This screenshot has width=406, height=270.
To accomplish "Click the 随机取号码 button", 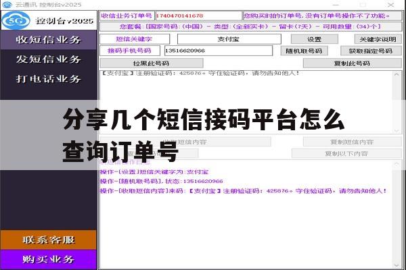I will click(x=304, y=51).
